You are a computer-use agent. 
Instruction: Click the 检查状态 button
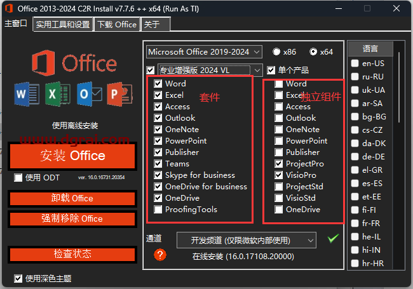click(x=72, y=254)
